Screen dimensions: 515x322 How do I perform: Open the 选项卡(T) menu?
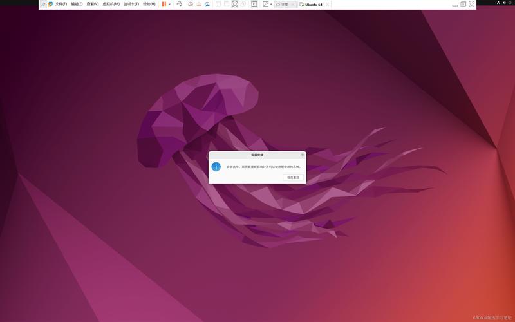click(x=131, y=5)
